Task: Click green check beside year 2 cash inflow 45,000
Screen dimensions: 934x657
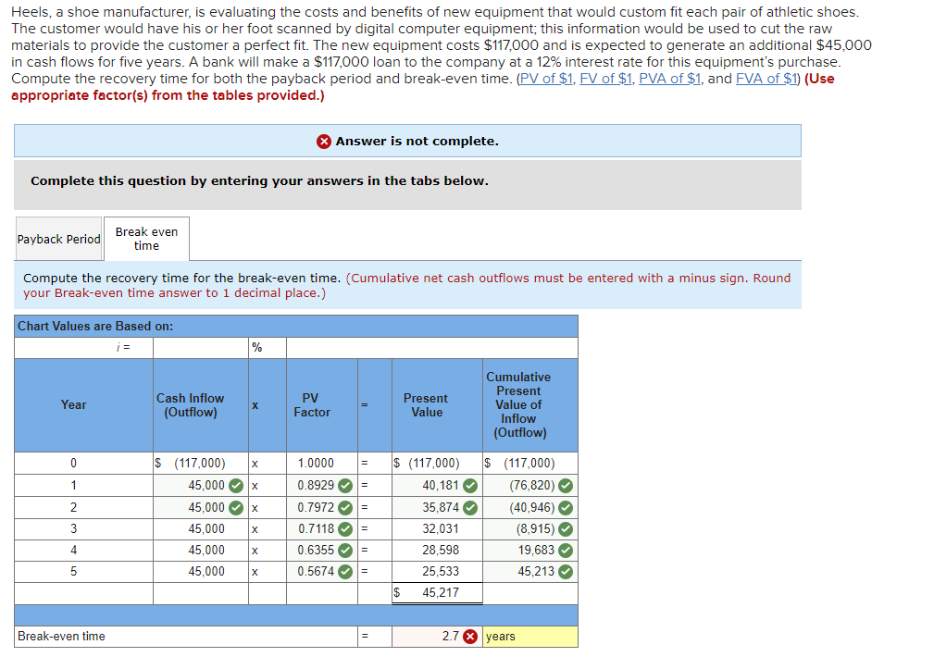Action: [236, 507]
